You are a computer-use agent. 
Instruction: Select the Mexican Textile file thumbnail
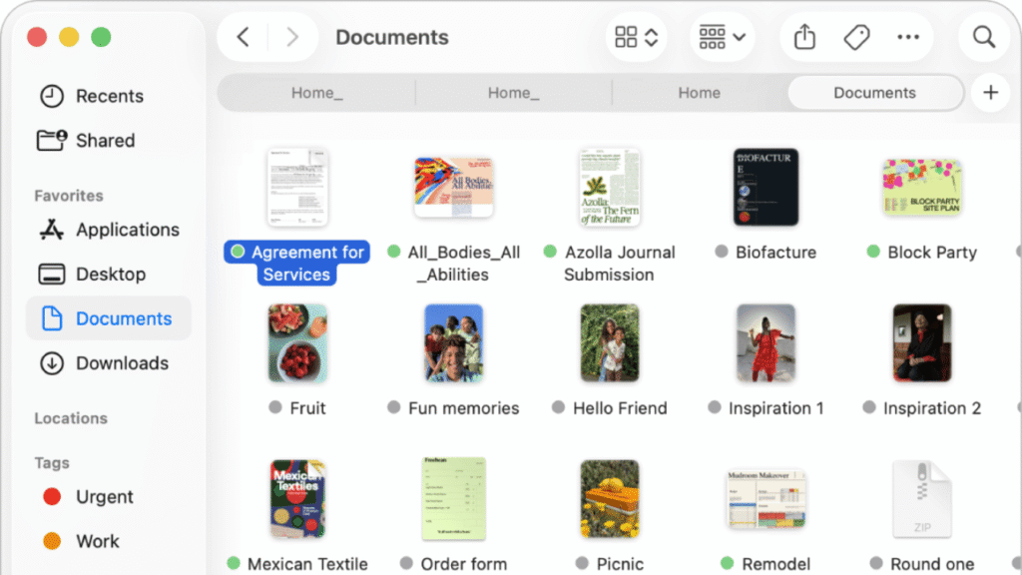coord(297,499)
